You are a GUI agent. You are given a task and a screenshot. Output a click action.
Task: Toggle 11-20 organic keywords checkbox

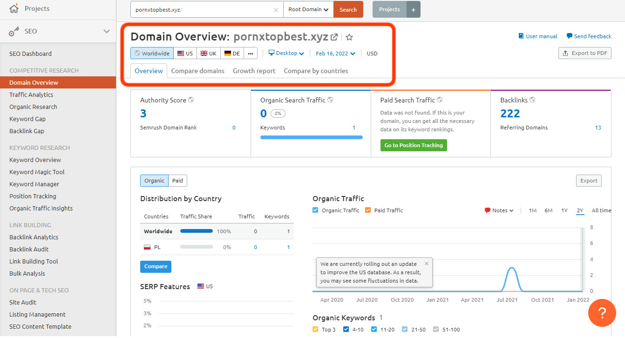coord(374,329)
